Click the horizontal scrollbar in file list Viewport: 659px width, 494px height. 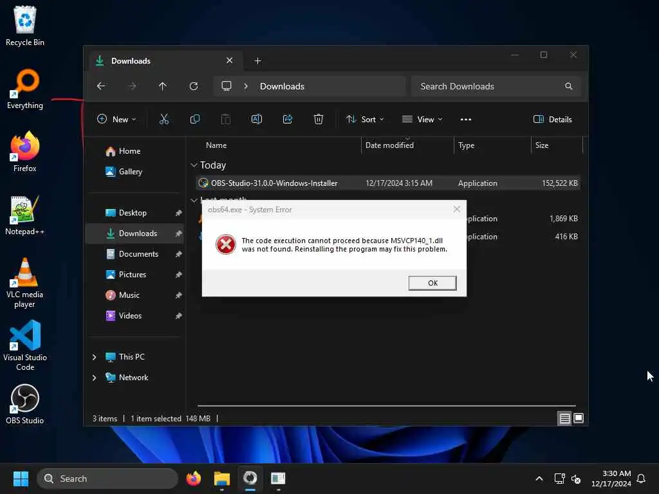pyautogui.click(x=386, y=406)
